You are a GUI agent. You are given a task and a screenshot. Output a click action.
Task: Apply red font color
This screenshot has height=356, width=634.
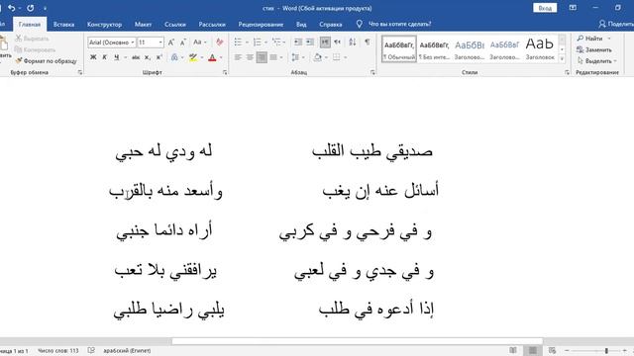coord(212,57)
